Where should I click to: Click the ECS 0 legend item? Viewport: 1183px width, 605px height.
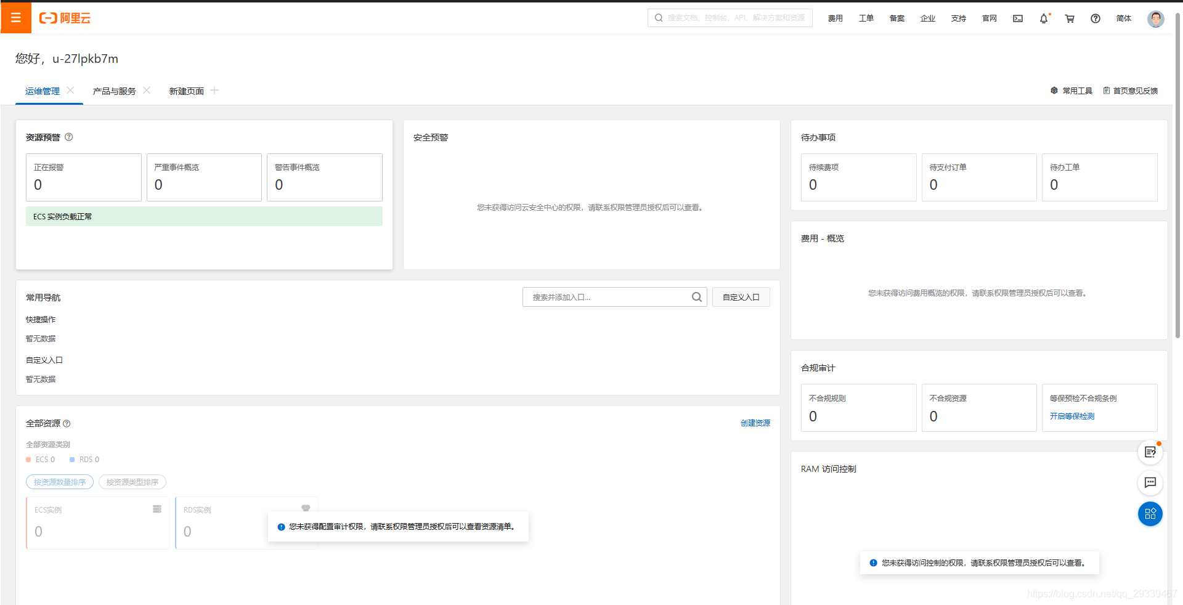point(41,460)
